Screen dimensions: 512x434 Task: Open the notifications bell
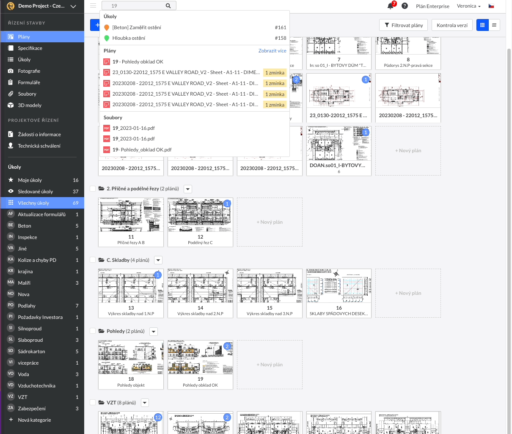(x=390, y=6)
